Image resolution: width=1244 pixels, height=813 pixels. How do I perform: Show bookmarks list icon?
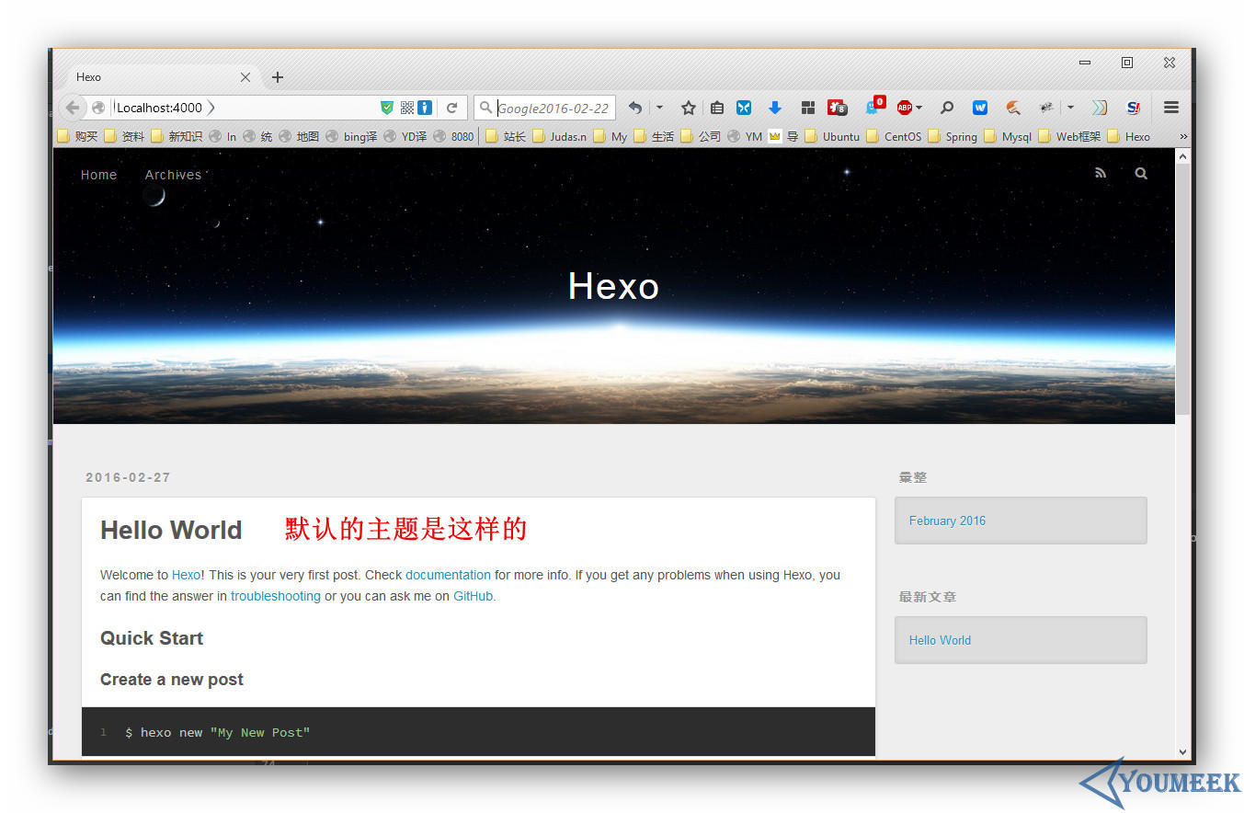[717, 108]
